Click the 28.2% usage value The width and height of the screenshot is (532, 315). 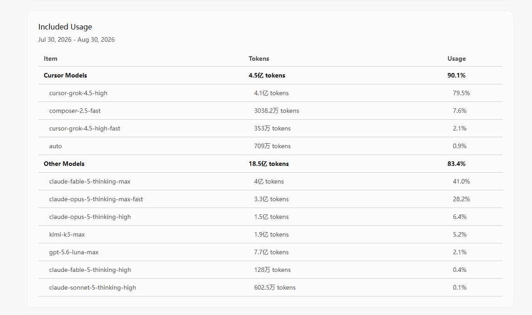click(x=461, y=199)
